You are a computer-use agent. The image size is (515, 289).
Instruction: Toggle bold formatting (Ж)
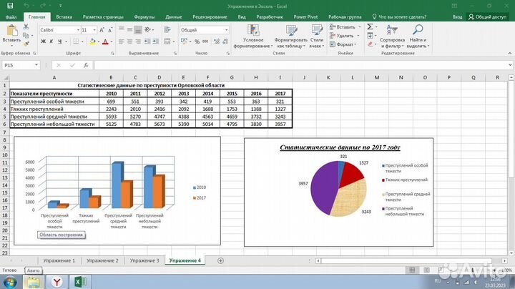click(41, 43)
